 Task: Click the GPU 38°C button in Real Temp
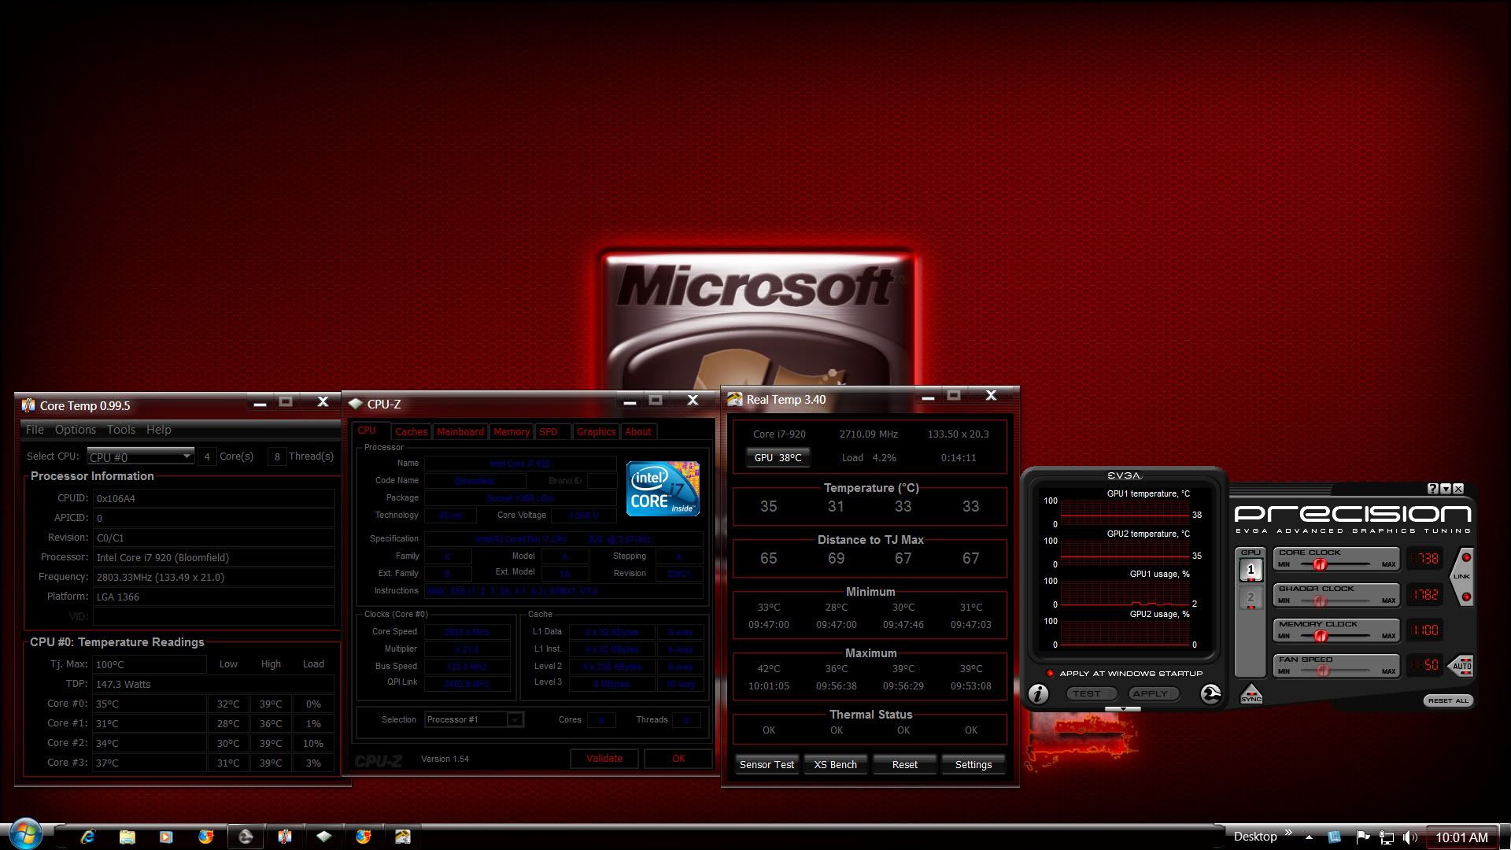click(778, 457)
